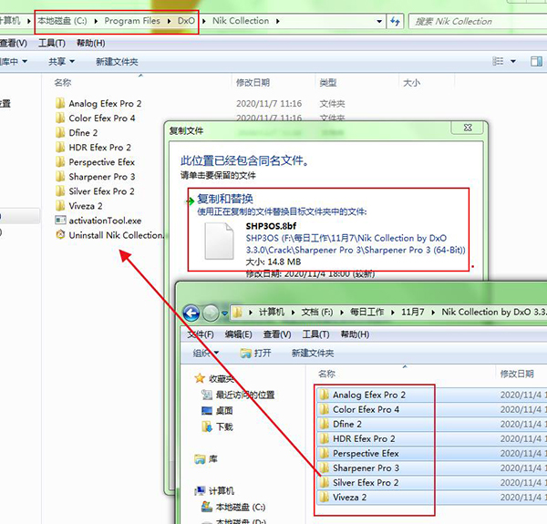This screenshot has width=547, height=524.
Task: Select Perspective Efex folder in Nik Collection window
Action: point(95,162)
